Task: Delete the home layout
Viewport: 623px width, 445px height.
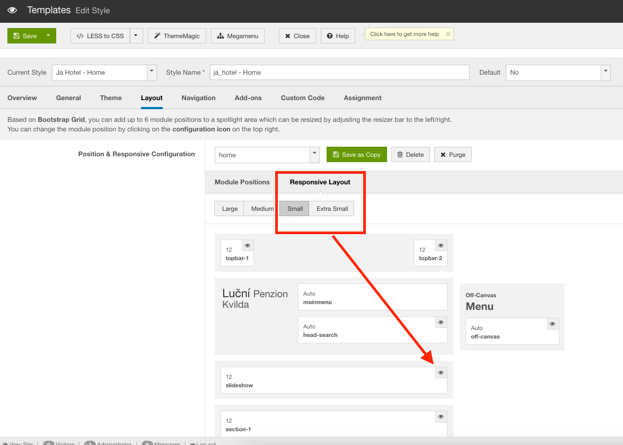Action: (x=410, y=155)
